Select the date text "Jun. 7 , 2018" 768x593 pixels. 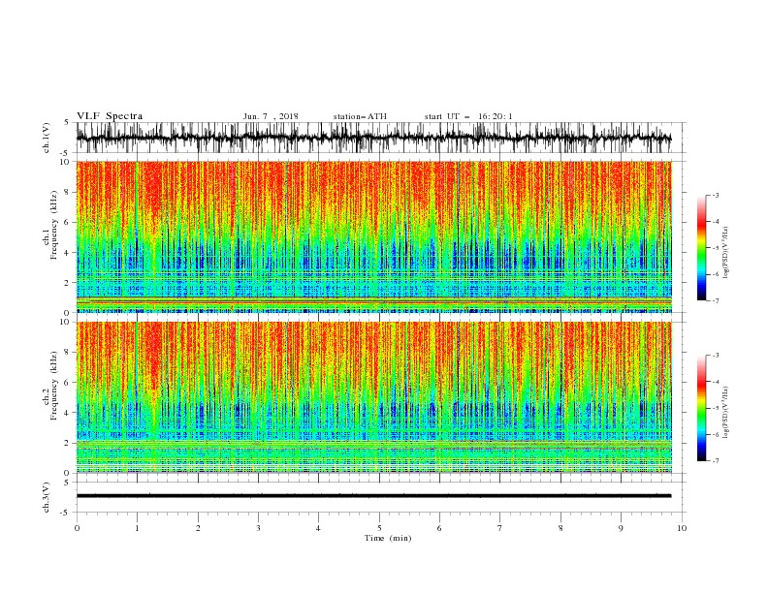click(x=271, y=116)
